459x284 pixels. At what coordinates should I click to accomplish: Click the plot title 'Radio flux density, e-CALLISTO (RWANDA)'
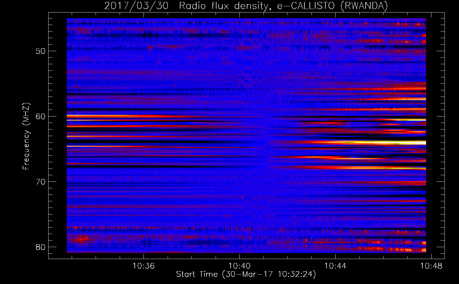[283, 6]
